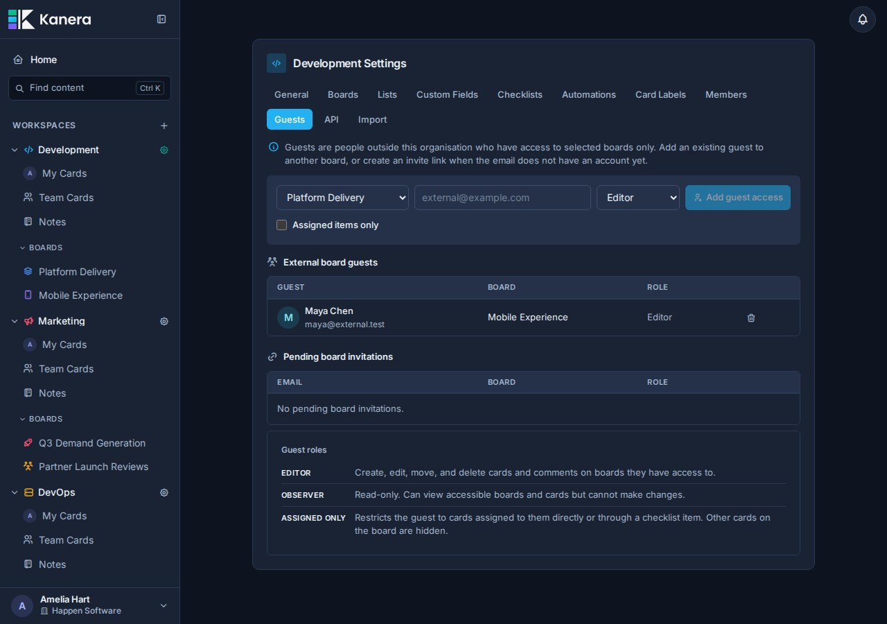Screen dimensions: 887x624
Task: Collapse the sidebar panel icon
Action: [161, 19]
